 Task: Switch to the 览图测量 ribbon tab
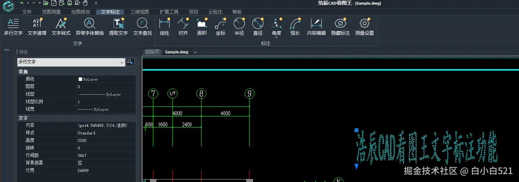(x=52, y=12)
